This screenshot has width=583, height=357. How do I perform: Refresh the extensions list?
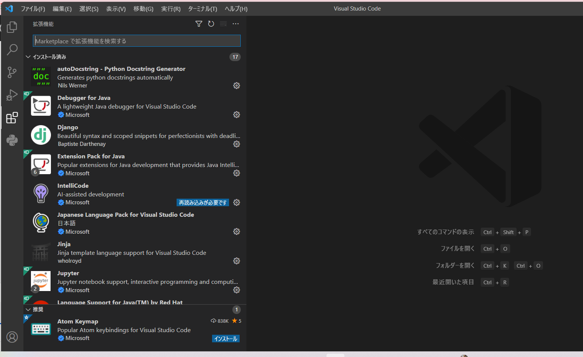coord(211,24)
